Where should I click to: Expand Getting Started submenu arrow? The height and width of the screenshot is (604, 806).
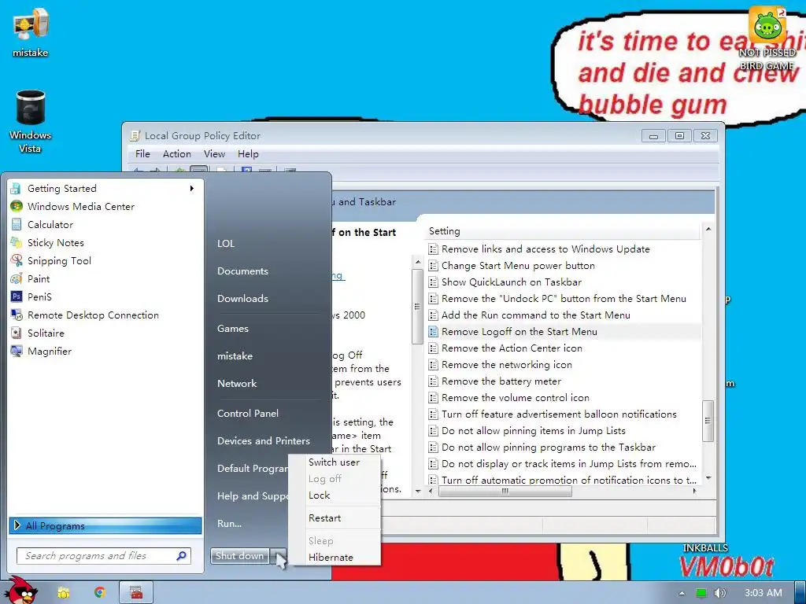[192, 189]
